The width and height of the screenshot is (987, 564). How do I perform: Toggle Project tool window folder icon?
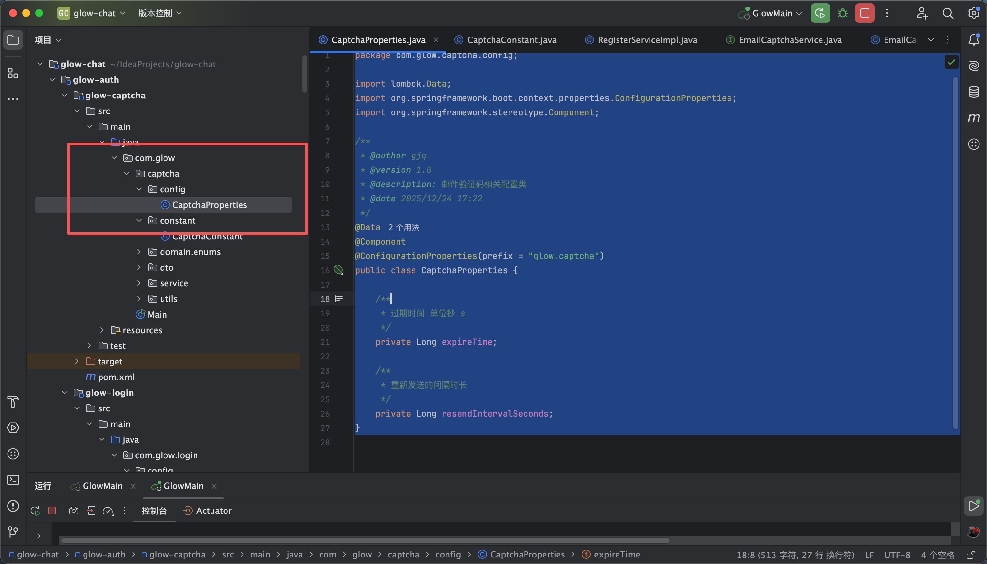click(x=13, y=39)
